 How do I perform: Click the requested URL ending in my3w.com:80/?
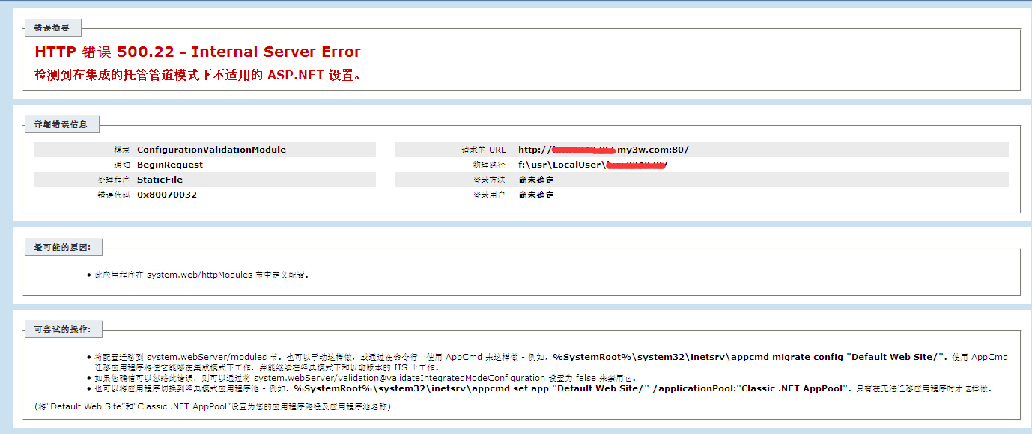603,150
